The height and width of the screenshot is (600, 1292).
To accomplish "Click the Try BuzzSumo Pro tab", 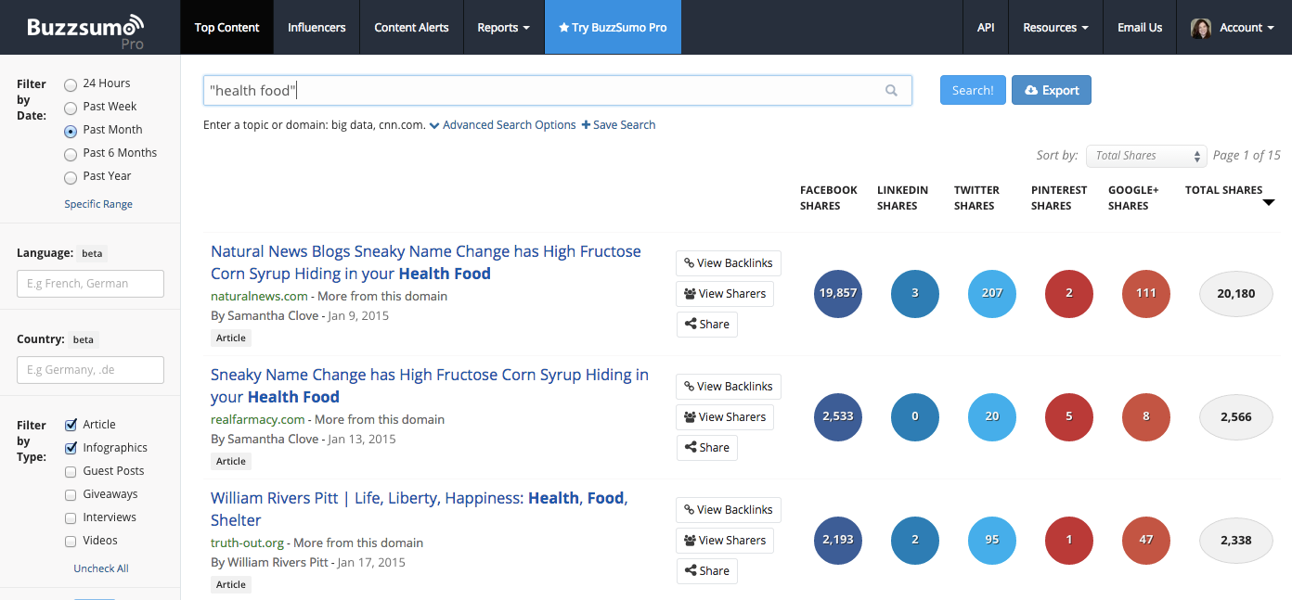I will coord(613,28).
